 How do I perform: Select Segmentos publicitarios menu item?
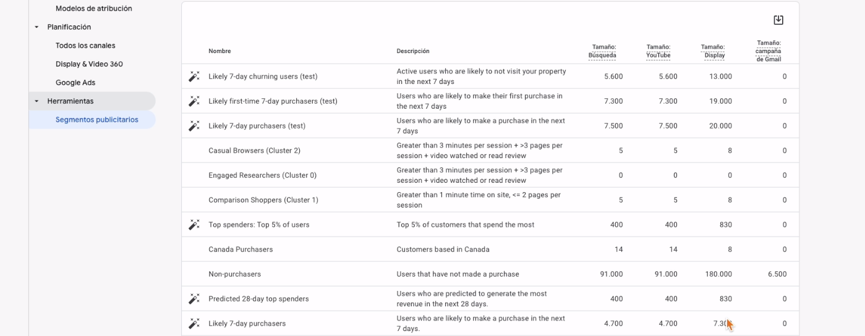coord(97,120)
